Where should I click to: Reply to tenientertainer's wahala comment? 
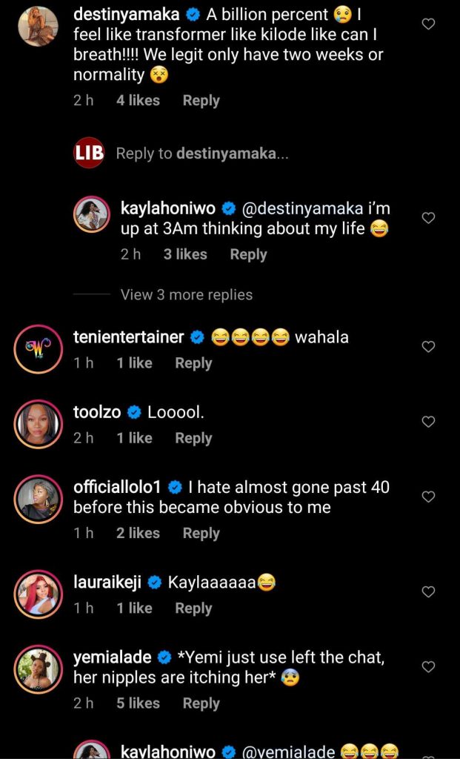point(193,363)
